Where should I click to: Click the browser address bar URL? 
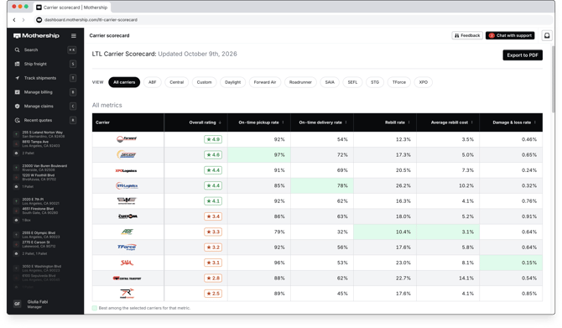91,20
